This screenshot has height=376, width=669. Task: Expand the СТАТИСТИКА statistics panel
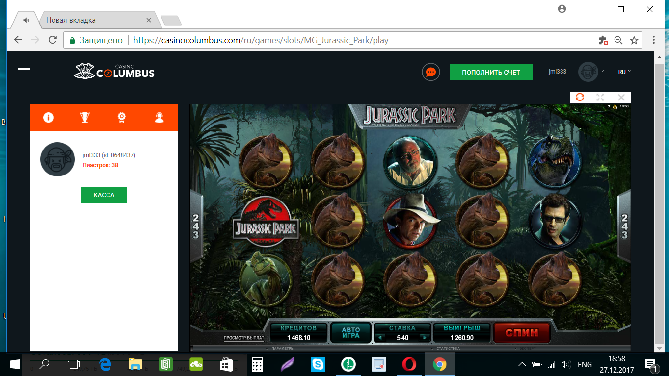(448, 349)
